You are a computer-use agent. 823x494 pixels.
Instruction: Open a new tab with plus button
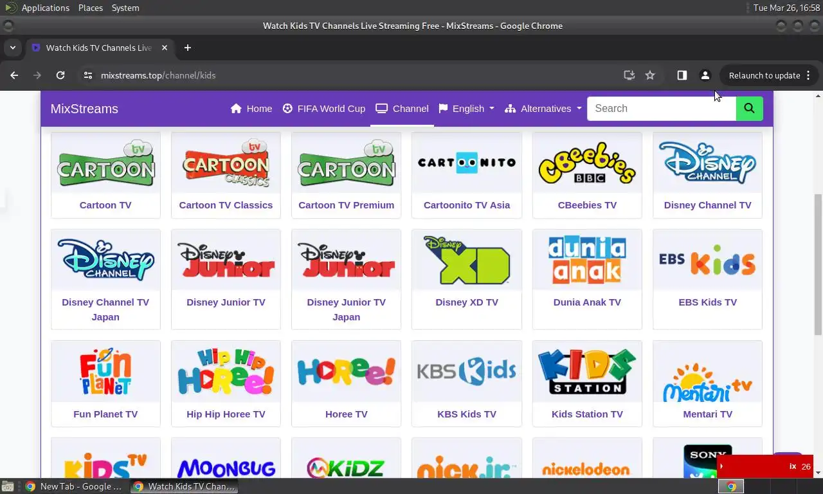point(188,48)
